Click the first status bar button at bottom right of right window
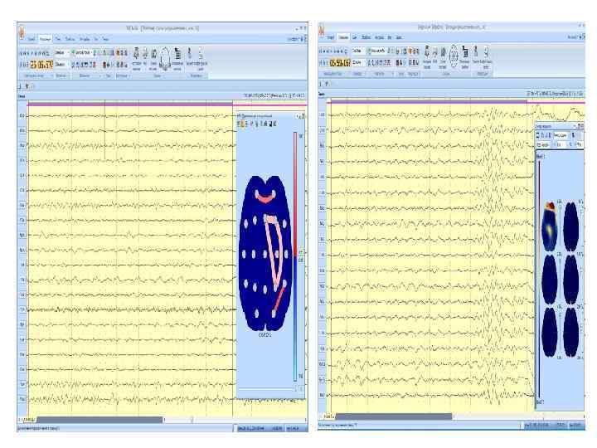This screenshot has height=448, width=597. 536,424
